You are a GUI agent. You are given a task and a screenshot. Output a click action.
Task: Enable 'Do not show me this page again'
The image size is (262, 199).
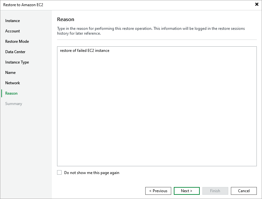click(59, 173)
